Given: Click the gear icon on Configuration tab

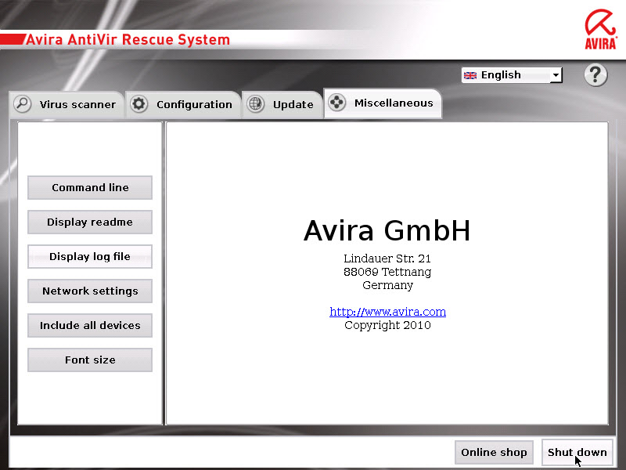Looking at the screenshot, I should [139, 104].
